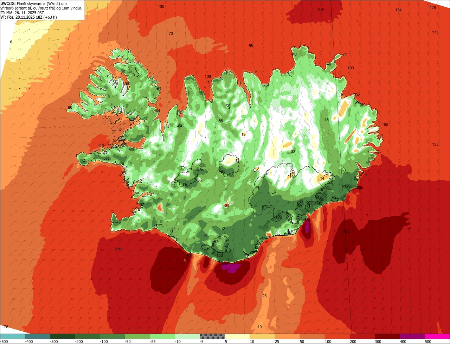This screenshot has height=344, width=450.
Task: Click the map value 78 in the bottom-left corner
Action: (6, 327)
